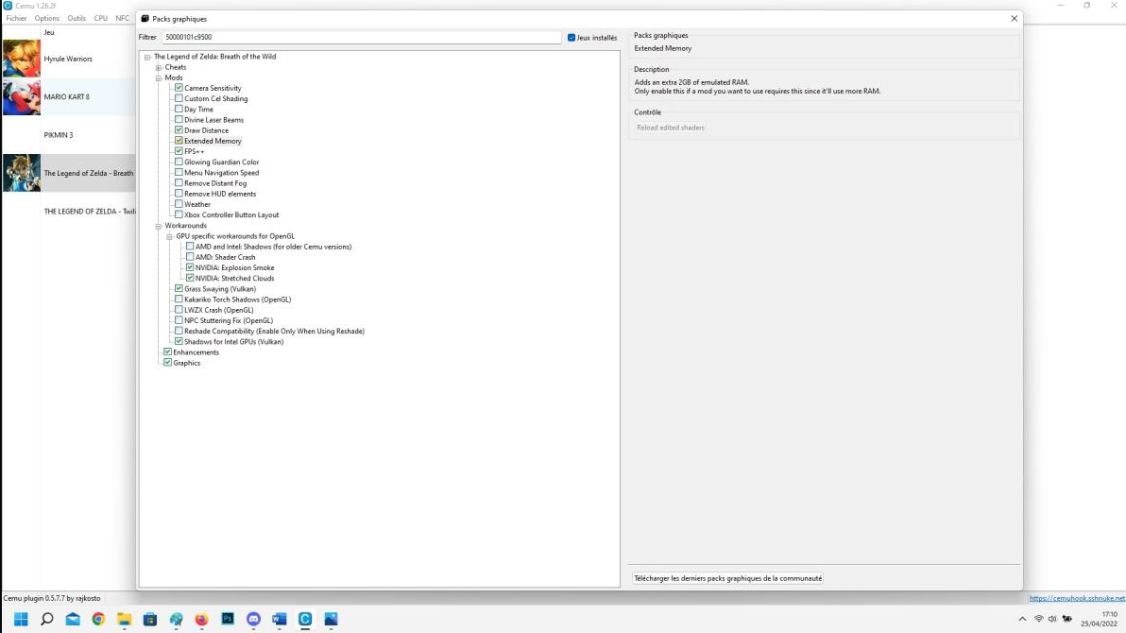Collapse the Mods tree node
Viewport: 1126px width, 633px height.
tap(159, 77)
